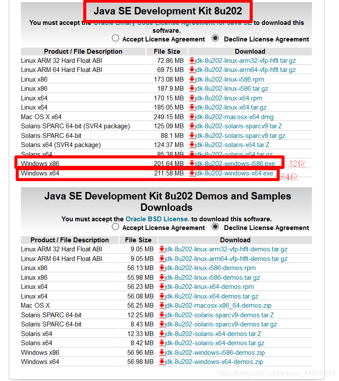The height and width of the screenshot is (381, 339).
Task: Click download arrow icon beside jdk-8u202-solaris-x64.tar.Z
Action: (192, 145)
